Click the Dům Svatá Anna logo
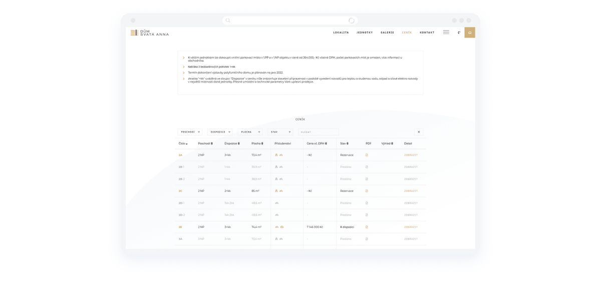Image resolution: width=601 pixels, height=281 pixels. (150, 33)
